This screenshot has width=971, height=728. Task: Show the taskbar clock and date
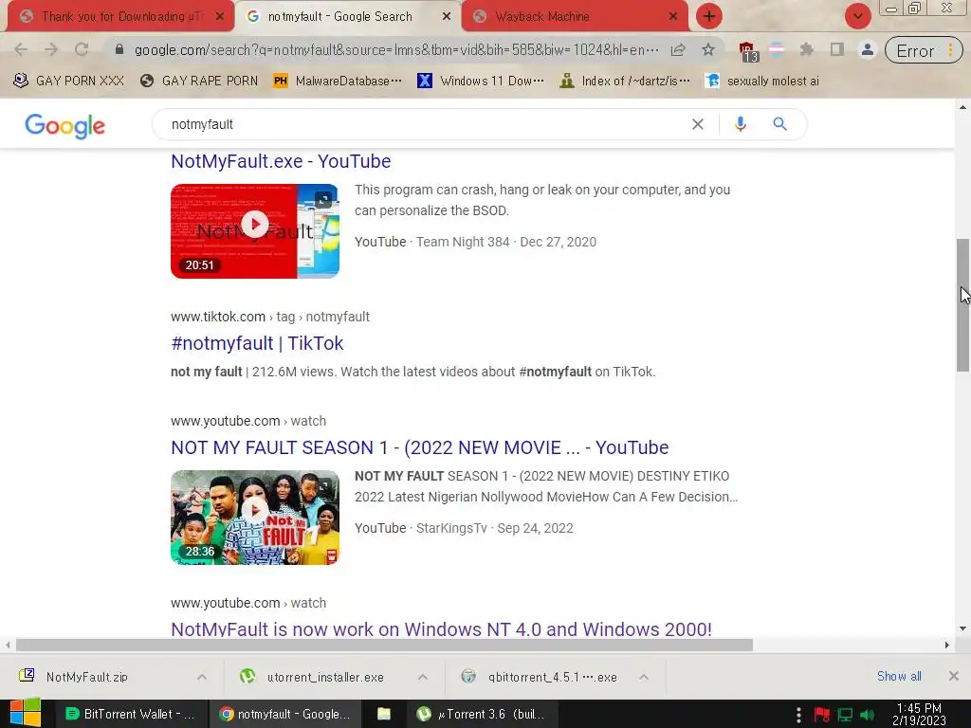(x=919, y=714)
